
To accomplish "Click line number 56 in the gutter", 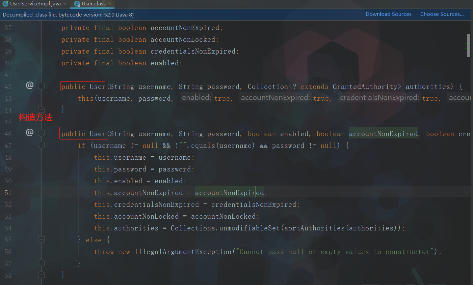I will tap(8, 252).
